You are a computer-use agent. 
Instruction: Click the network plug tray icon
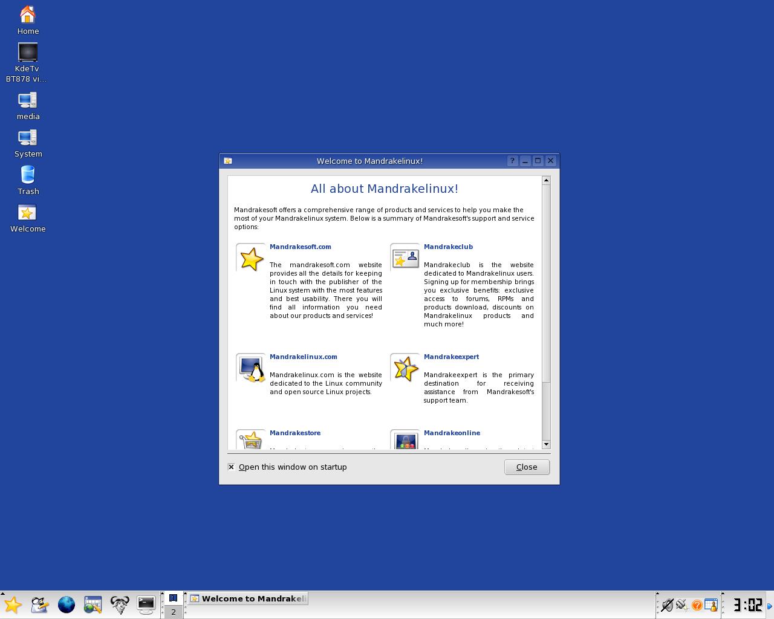[682, 605]
